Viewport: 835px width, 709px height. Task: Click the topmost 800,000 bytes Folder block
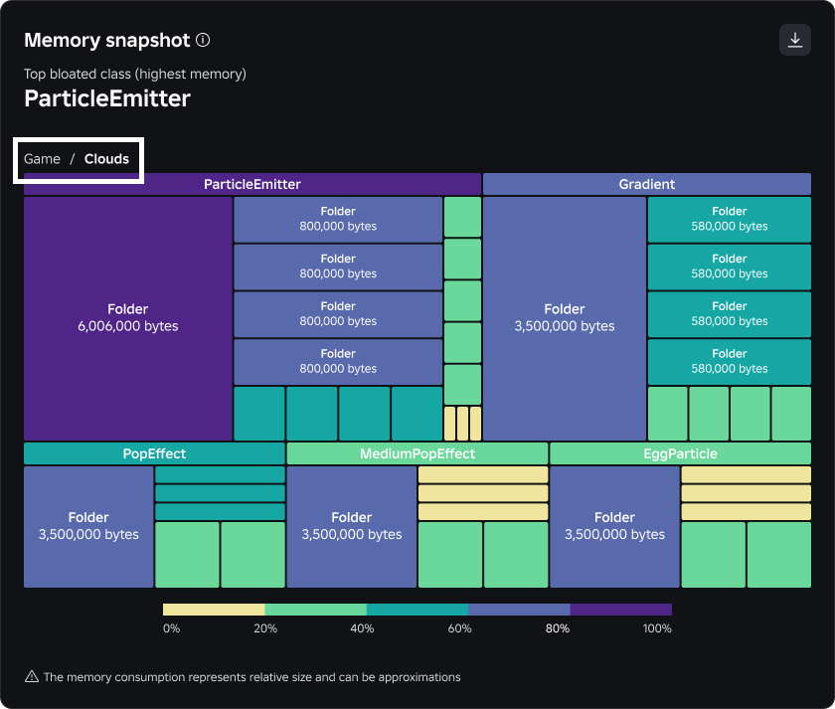(338, 219)
